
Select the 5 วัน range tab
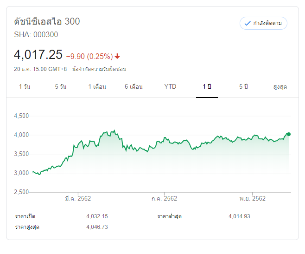[x=60, y=87]
